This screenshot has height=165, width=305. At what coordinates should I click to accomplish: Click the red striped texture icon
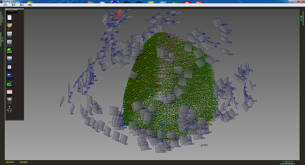(10, 92)
